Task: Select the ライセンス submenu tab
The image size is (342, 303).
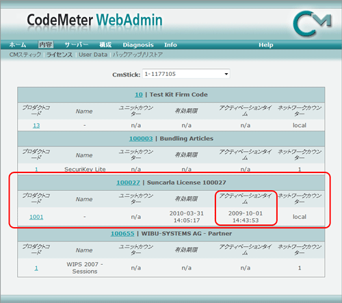Action: tap(60, 55)
